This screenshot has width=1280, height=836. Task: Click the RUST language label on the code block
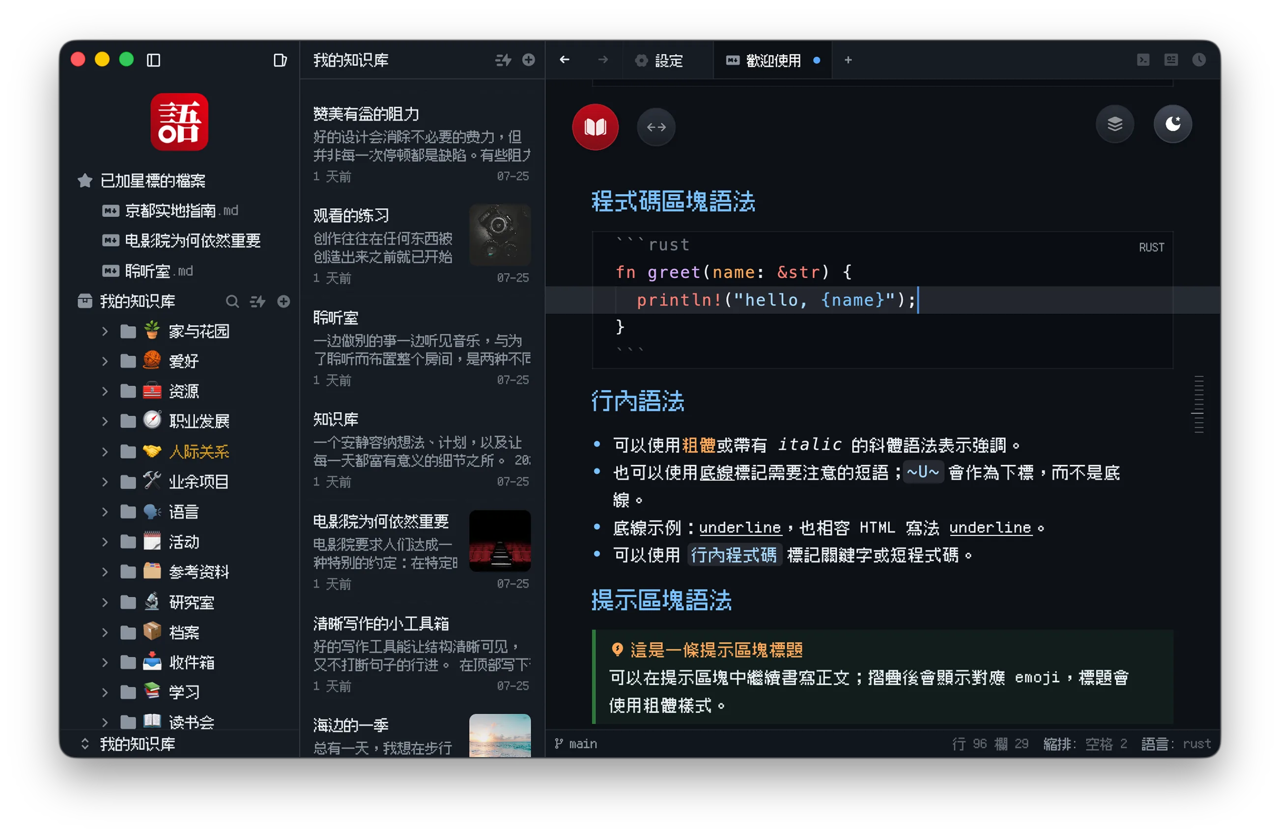click(1151, 247)
